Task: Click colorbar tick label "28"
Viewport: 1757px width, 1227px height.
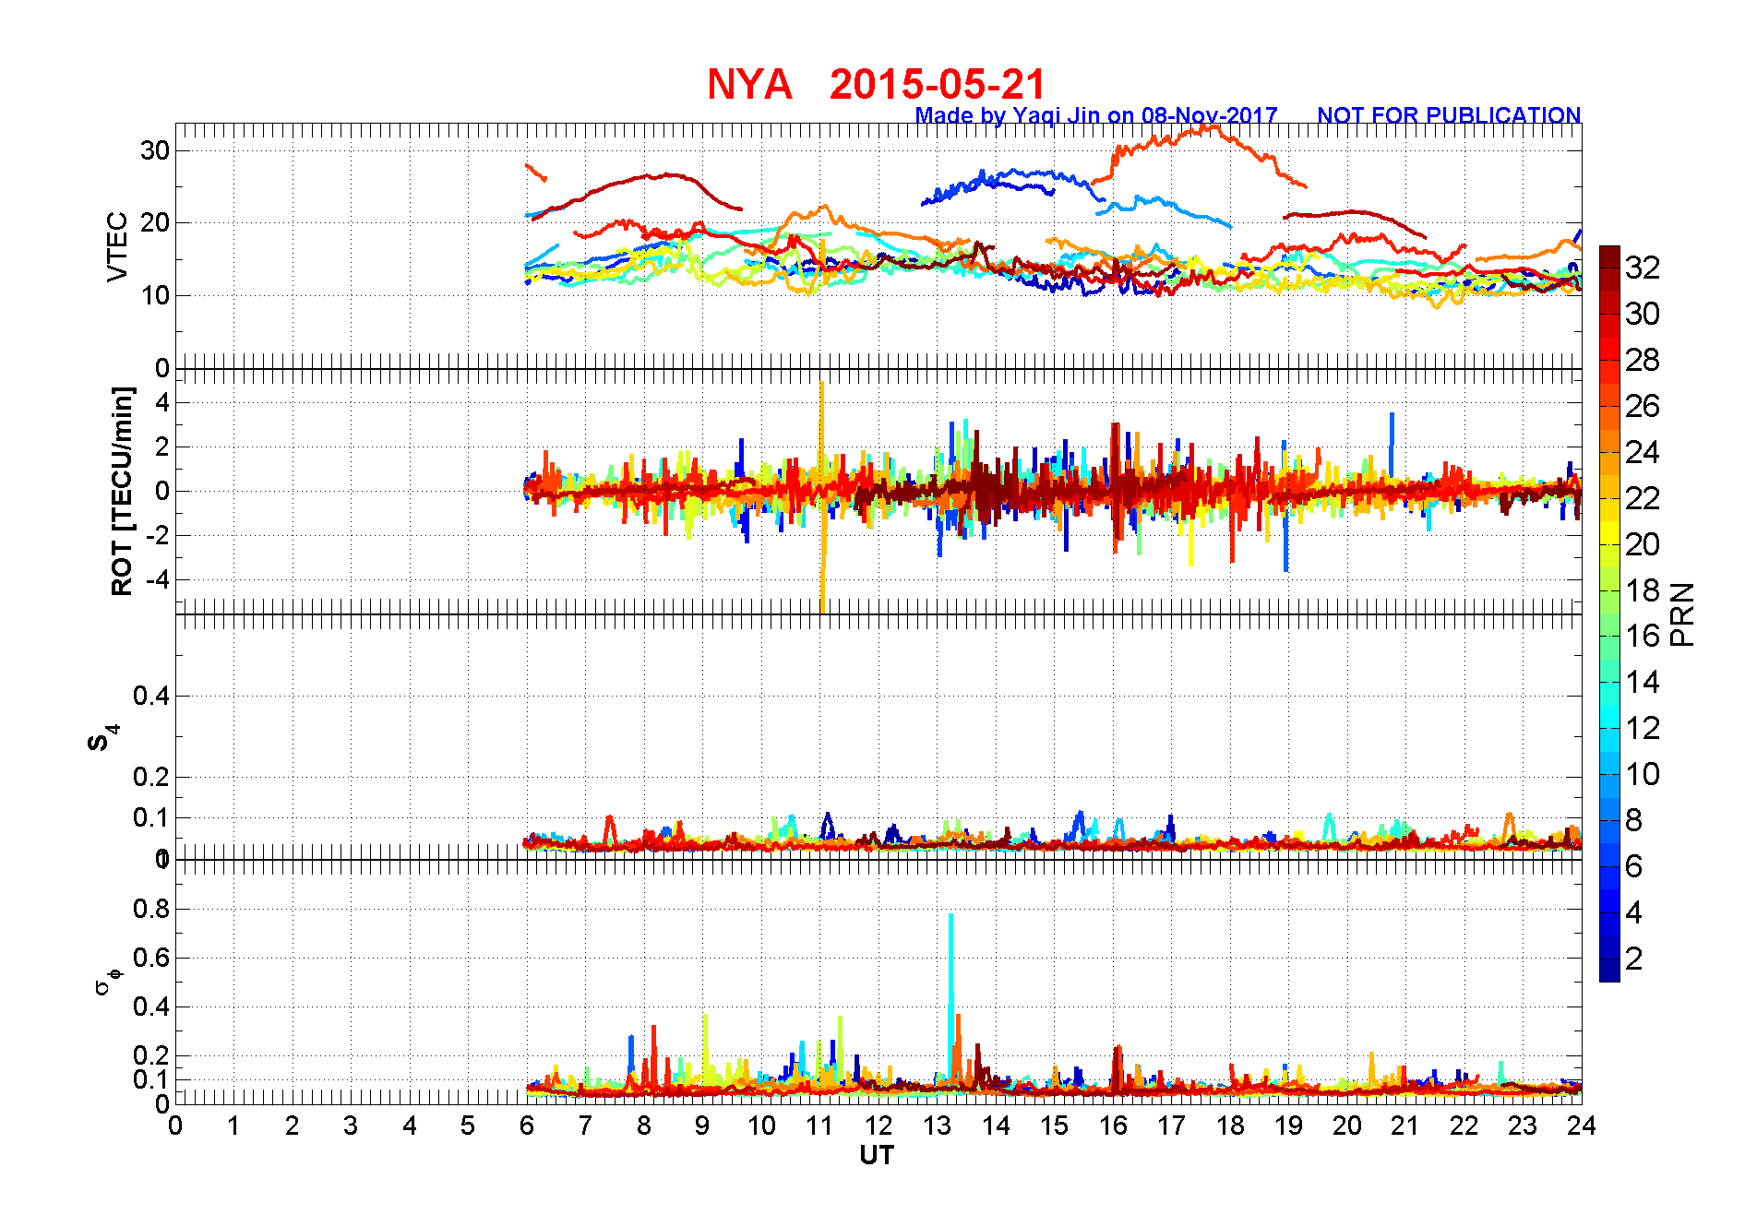Action: click(x=1643, y=361)
